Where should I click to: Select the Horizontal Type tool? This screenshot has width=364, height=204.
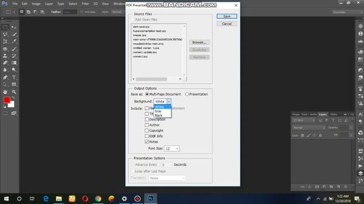[x=14, y=77]
